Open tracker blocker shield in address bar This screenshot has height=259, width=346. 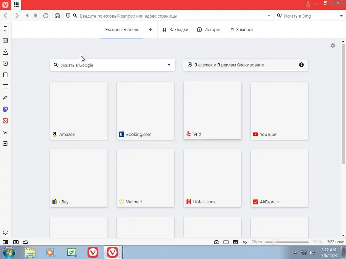(68, 16)
